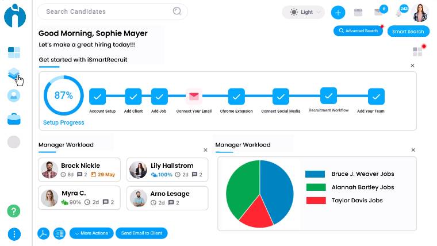This screenshot has height=246, width=437.
Task: Click the candidates profile icon in the sidebar
Action: [14, 96]
